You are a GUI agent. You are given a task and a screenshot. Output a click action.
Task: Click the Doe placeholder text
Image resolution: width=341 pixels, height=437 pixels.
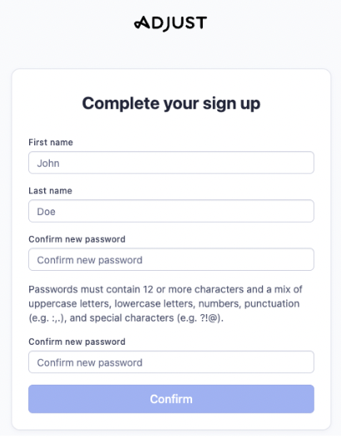(x=46, y=212)
